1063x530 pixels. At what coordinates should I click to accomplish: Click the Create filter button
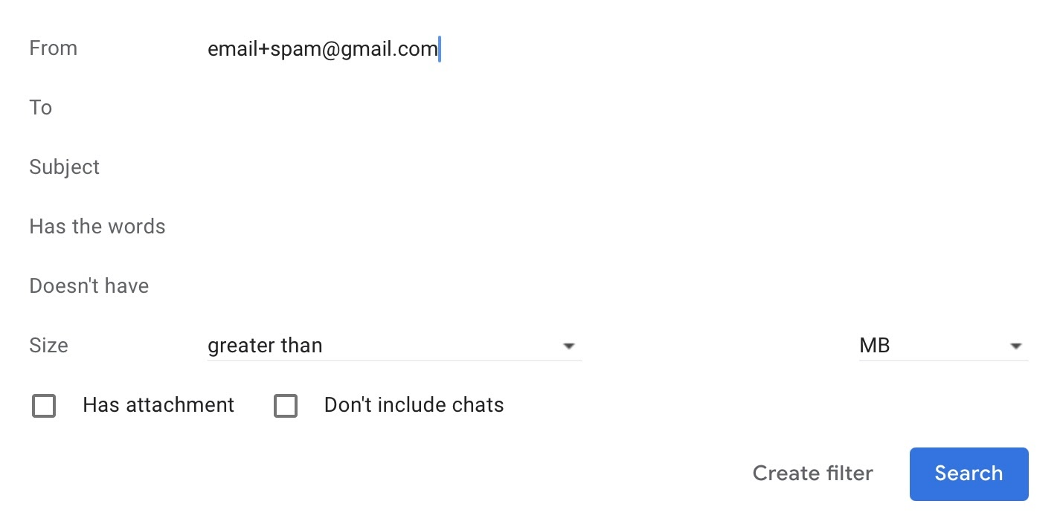[x=813, y=474]
